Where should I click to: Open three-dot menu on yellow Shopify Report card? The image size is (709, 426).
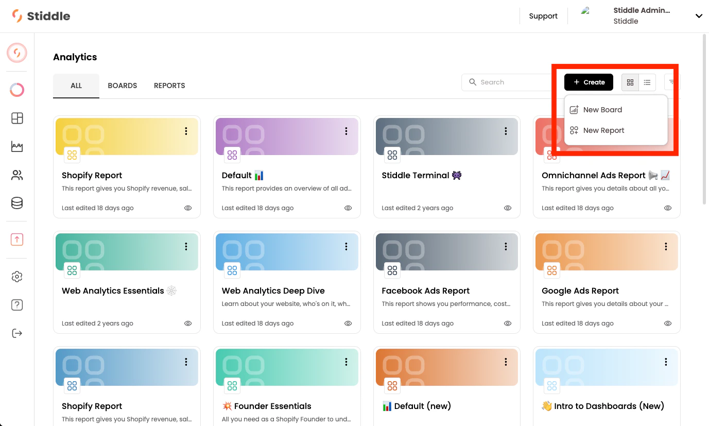[186, 131]
